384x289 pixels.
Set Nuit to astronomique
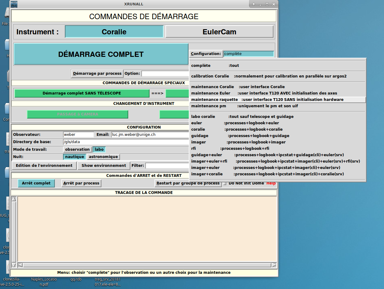pos(103,157)
